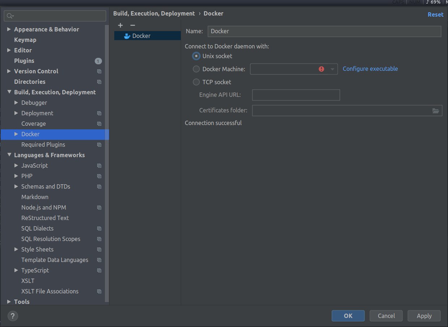Click project-level icon beside Required Plugins
The image size is (448, 327).
pyautogui.click(x=99, y=145)
